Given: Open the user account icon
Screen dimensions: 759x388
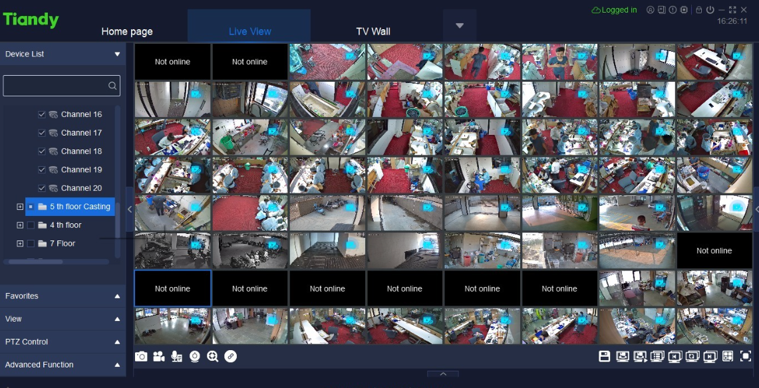Looking at the screenshot, I should pos(651,10).
